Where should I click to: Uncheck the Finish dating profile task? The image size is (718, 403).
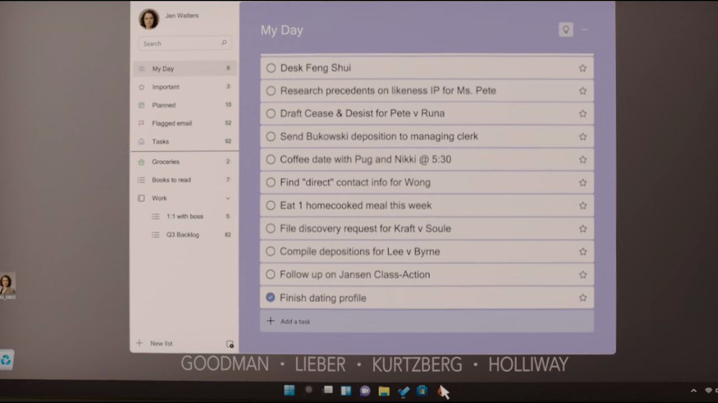[270, 298]
